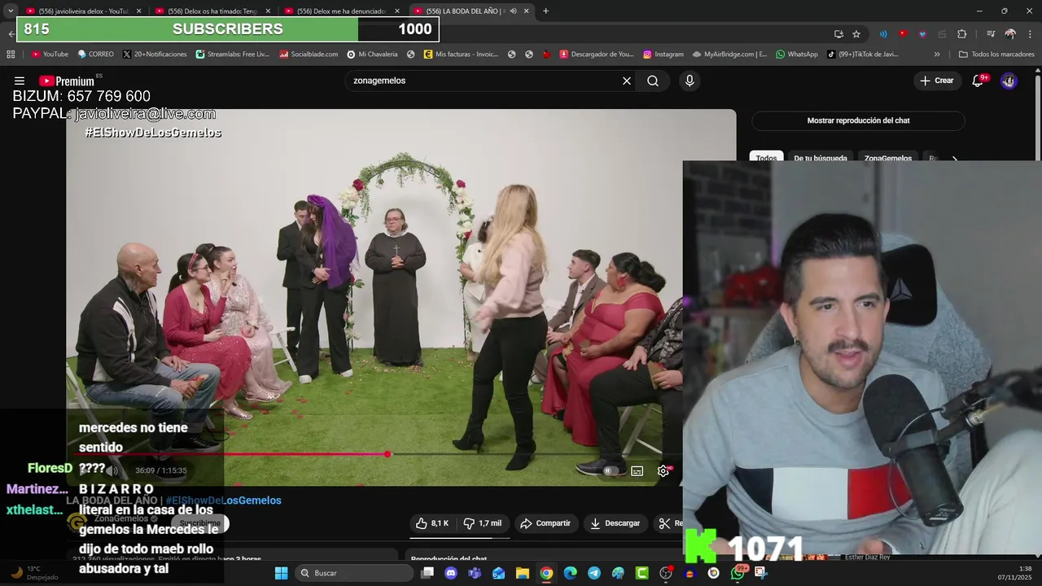Open Todos los marcadores folder
This screenshot has width=1042, height=586.
(996, 55)
